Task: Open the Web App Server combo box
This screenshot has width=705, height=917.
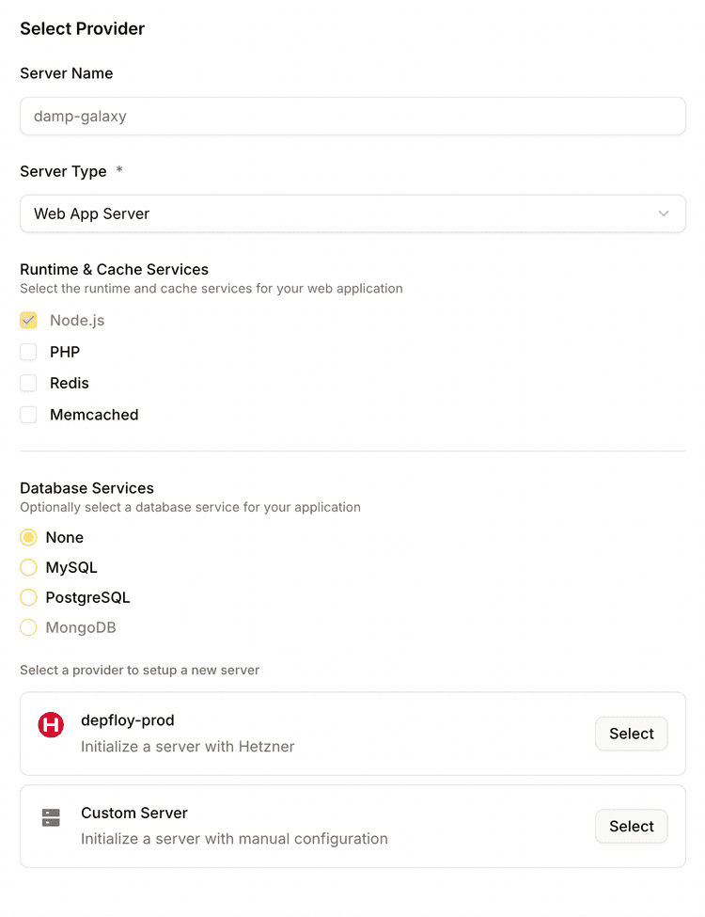Action: (x=352, y=213)
